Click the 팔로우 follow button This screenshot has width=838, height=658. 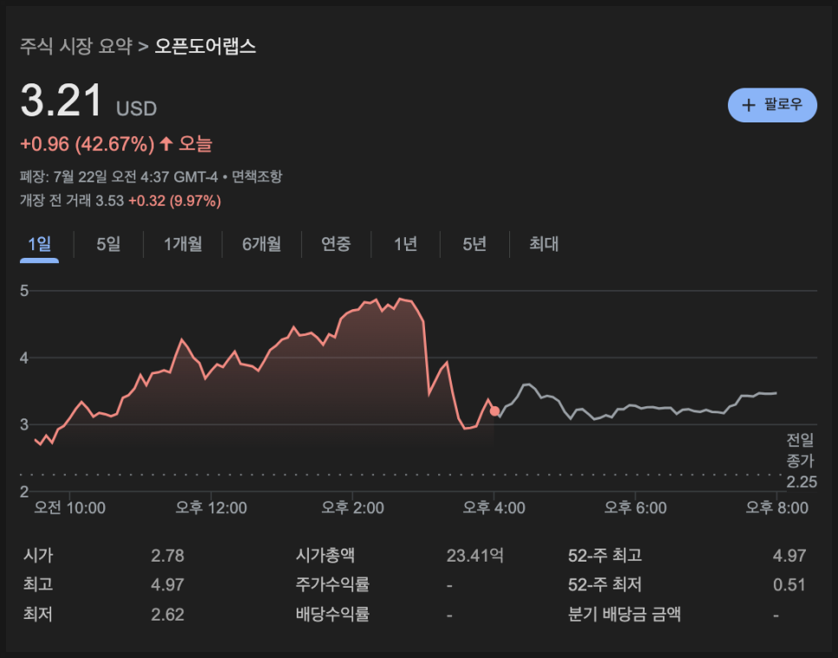(x=772, y=105)
